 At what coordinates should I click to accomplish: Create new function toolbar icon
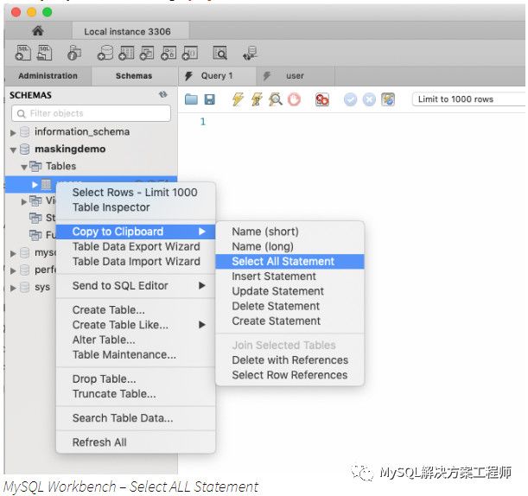click(190, 53)
